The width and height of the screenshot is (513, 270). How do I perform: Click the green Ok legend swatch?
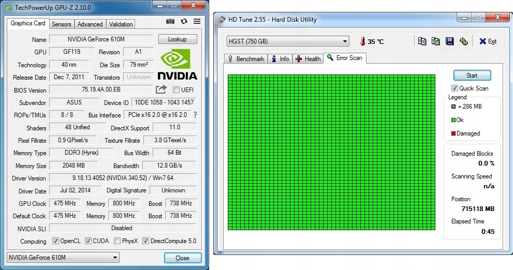click(x=453, y=120)
